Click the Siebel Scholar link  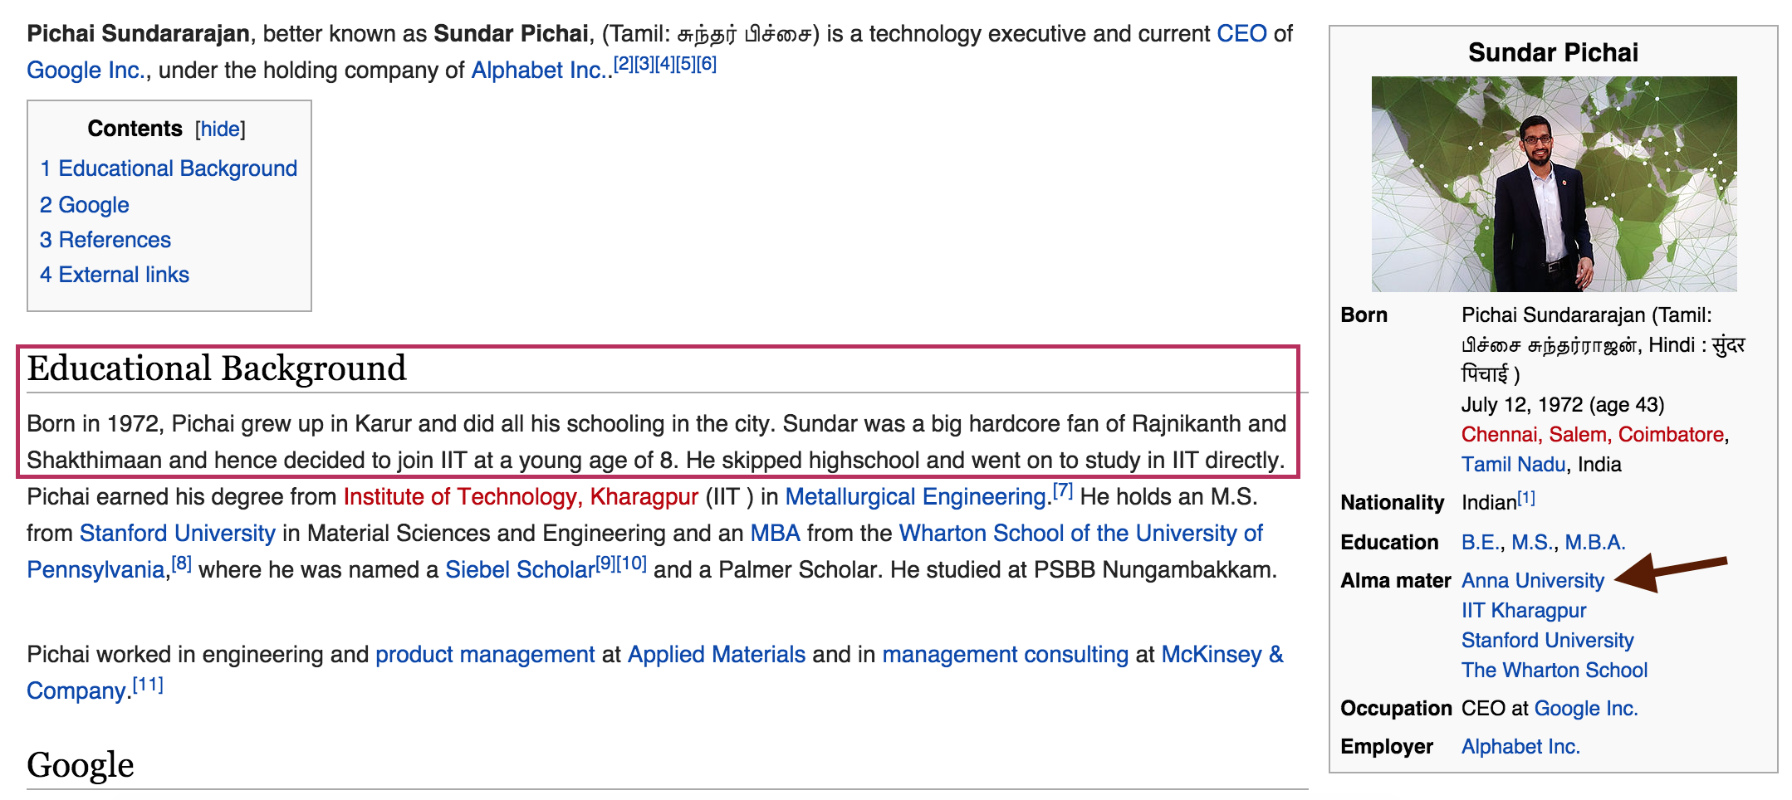click(520, 570)
